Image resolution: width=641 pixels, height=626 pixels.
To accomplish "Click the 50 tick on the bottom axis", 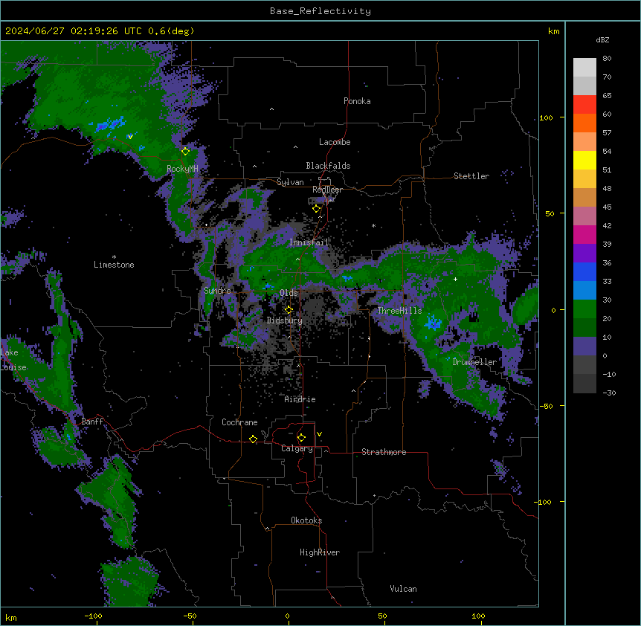I will tap(382, 616).
